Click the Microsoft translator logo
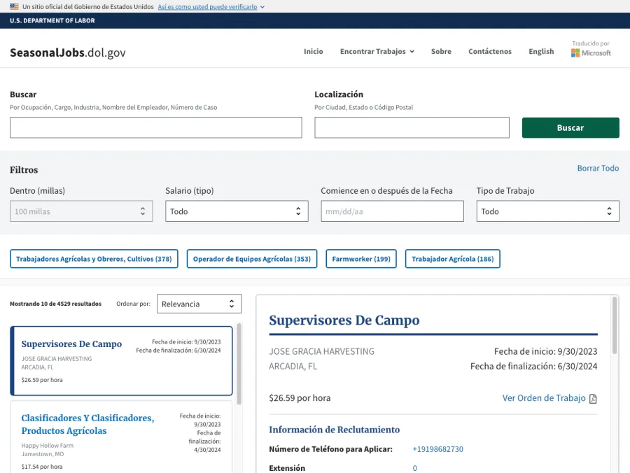 pyautogui.click(x=591, y=53)
